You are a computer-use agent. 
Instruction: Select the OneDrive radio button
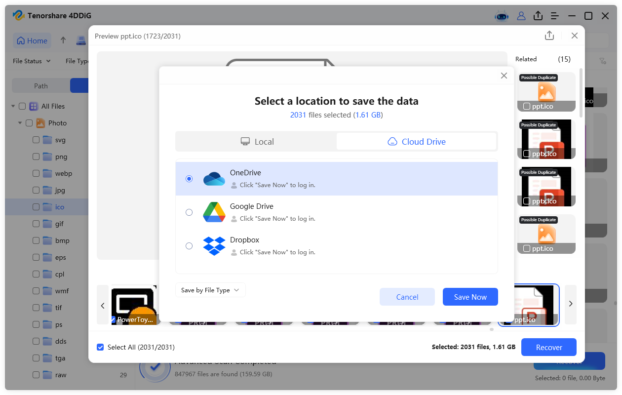point(189,179)
